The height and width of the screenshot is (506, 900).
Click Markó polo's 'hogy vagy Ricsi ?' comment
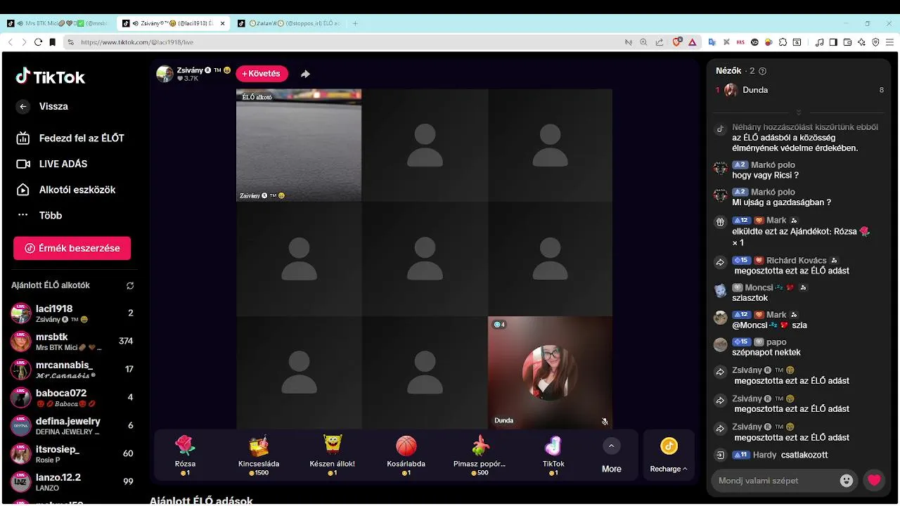766,176
